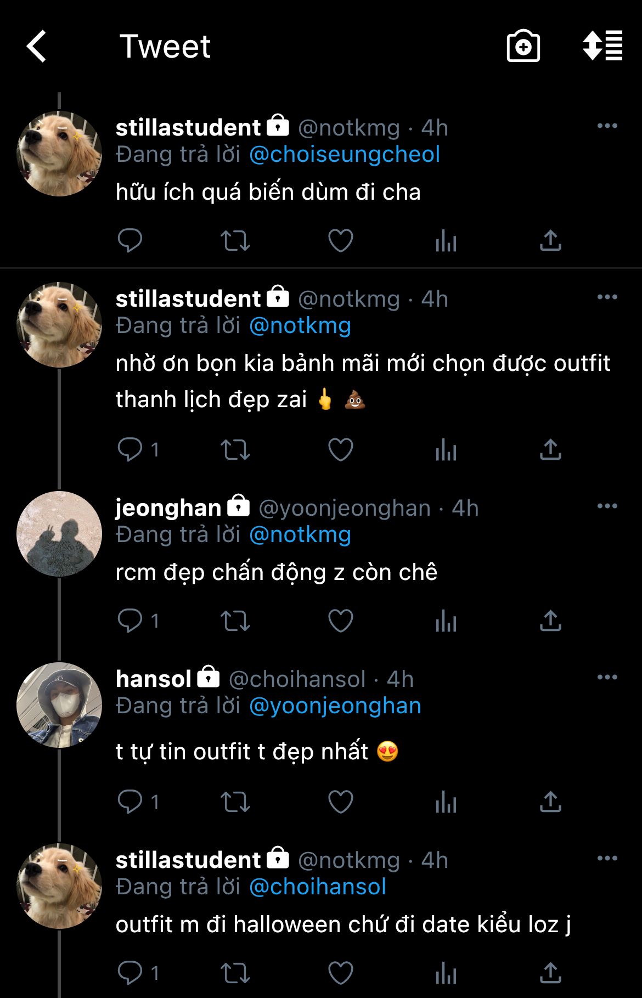Screen dimensions: 642x998
Task: Retweet the 'outfit m đi halloween' tweet
Action: coord(235,973)
